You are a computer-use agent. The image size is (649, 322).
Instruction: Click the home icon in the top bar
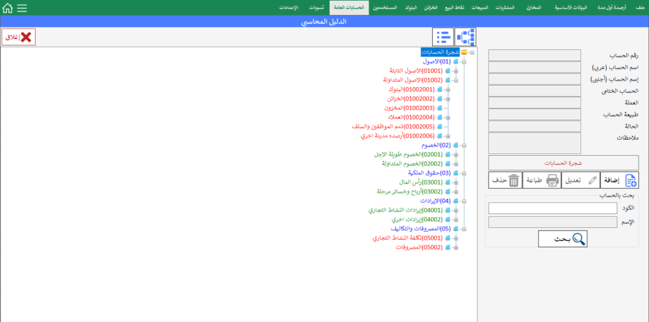[8, 8]
